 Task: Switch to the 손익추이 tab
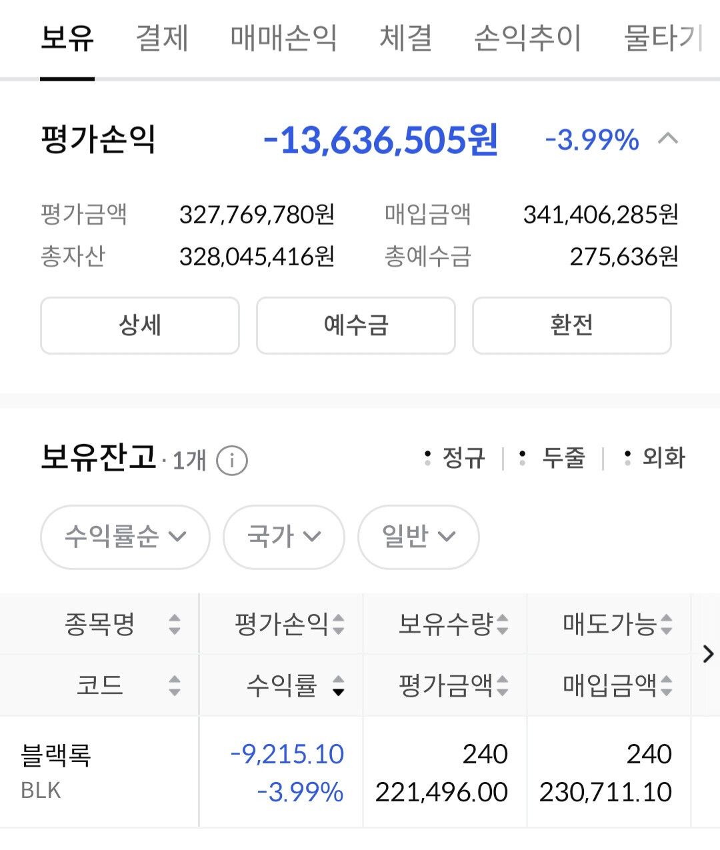[527, 38]
